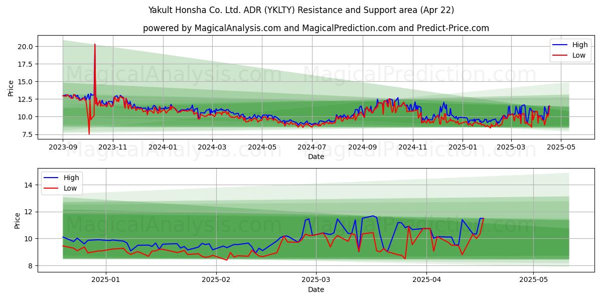The width and height of the screenshot is (602, 301).
Task: Click the top chart 'Price' axis label
Action: pyautogui.click(x=11, y=88)
